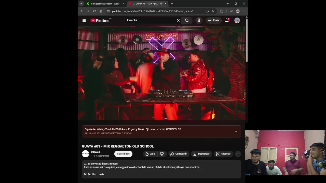Click the page vertical scrollbar
326x183 pixels.
coord(247,40)
